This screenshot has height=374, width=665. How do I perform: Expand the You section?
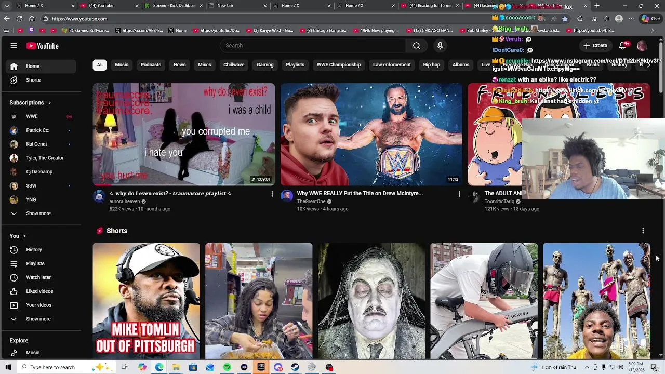tap(18, 236)
